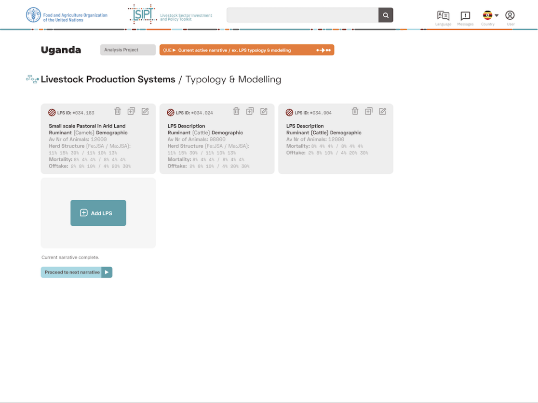Delete LPS card #034.183
This screenshot has height=403, width=538.
[x=118, y=111]
